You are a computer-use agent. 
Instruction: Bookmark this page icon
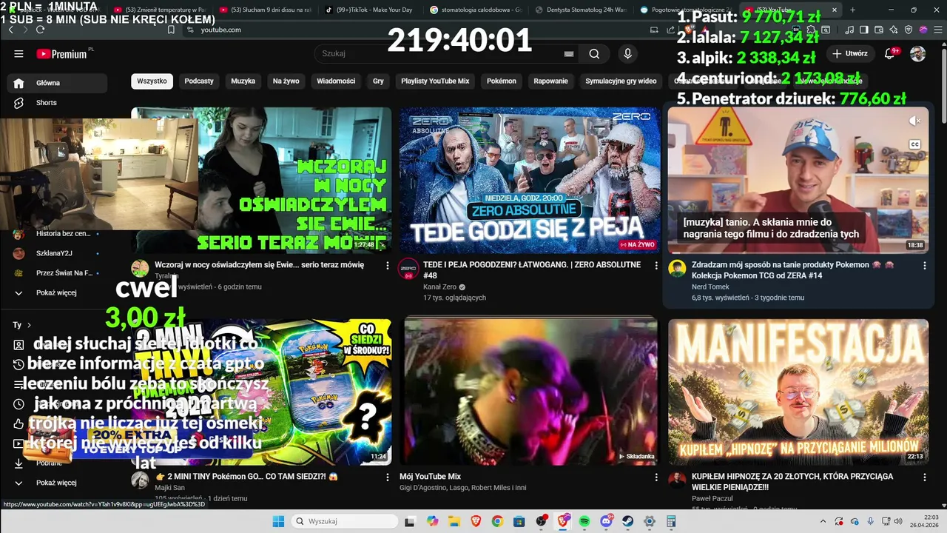click(171, 30)
